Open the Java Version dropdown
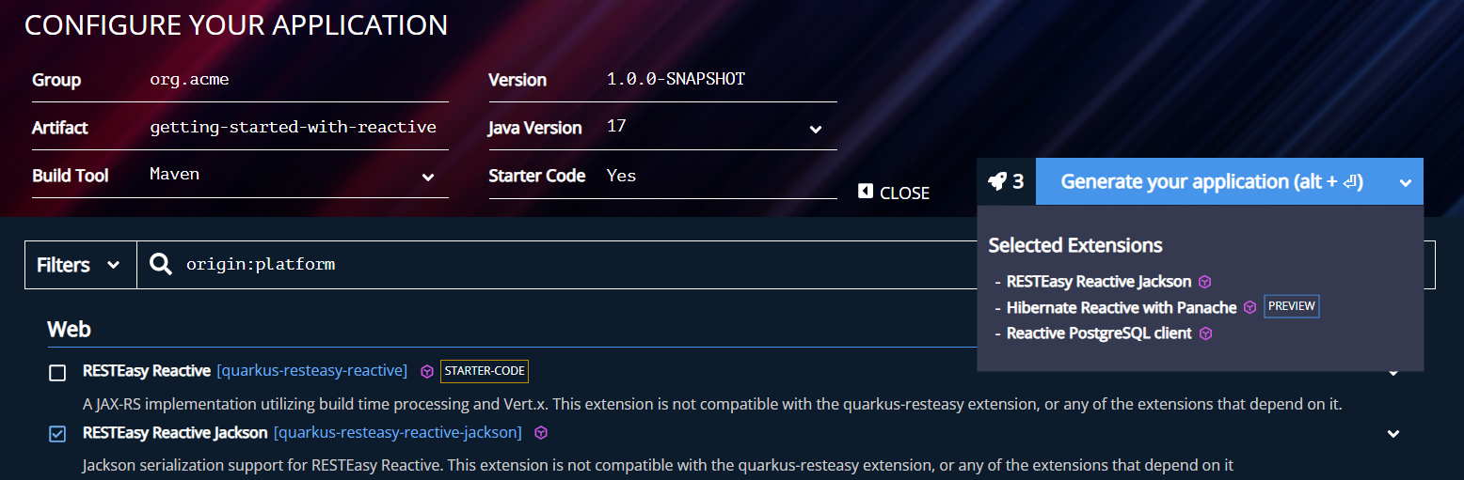This screenshot has width=1464, height=480. pyautogui.click(x=815, y=129)
